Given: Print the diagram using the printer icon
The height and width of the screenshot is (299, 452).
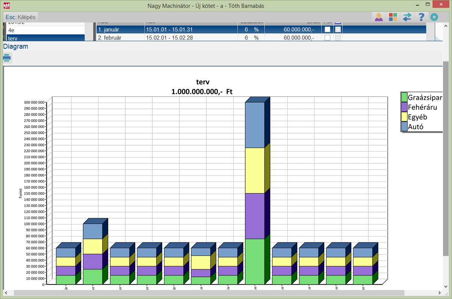Looking at the screenshot, I should 7,58.
